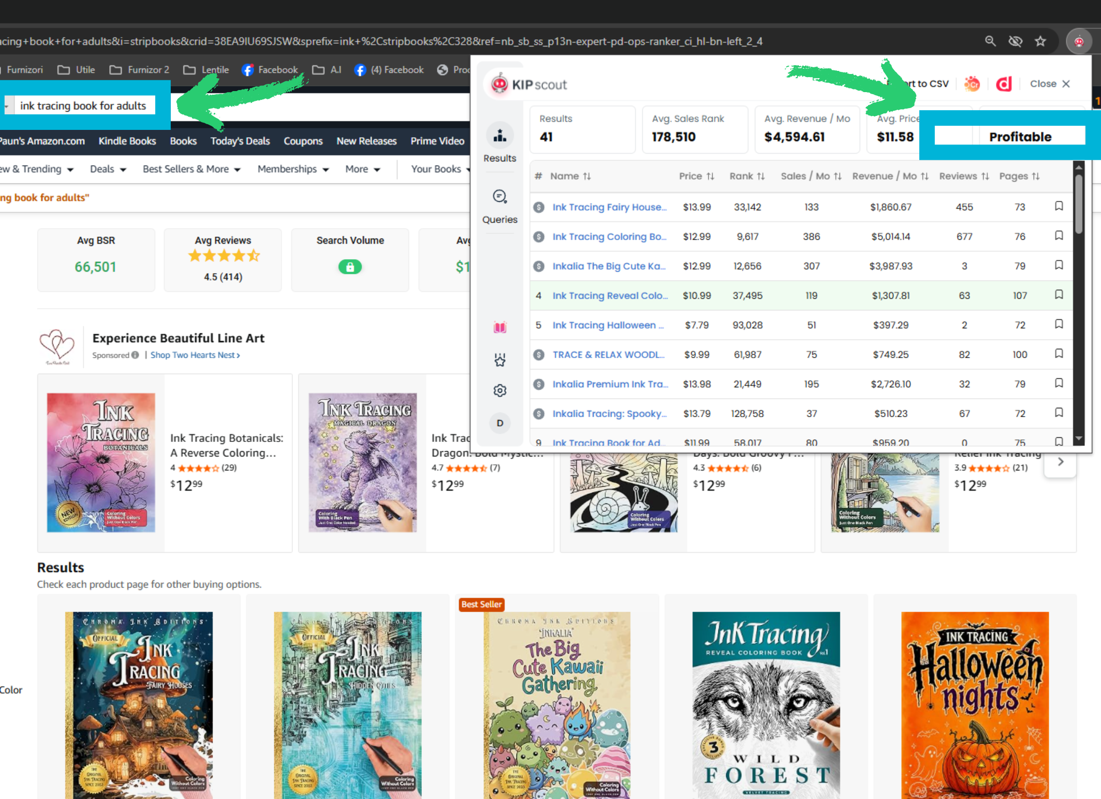The image size is (1101, 799).
Task: Open the Results panel icon in KIP scout
Action: (500, 136)
